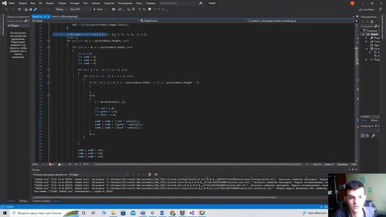Open the button1_Click member navigation dropdown
Screen dimensions: 386x217
[301, 21]
